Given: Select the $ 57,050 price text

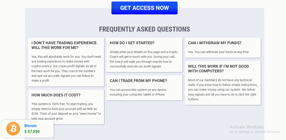Looking at the screenshot, I should coord(32,132).
